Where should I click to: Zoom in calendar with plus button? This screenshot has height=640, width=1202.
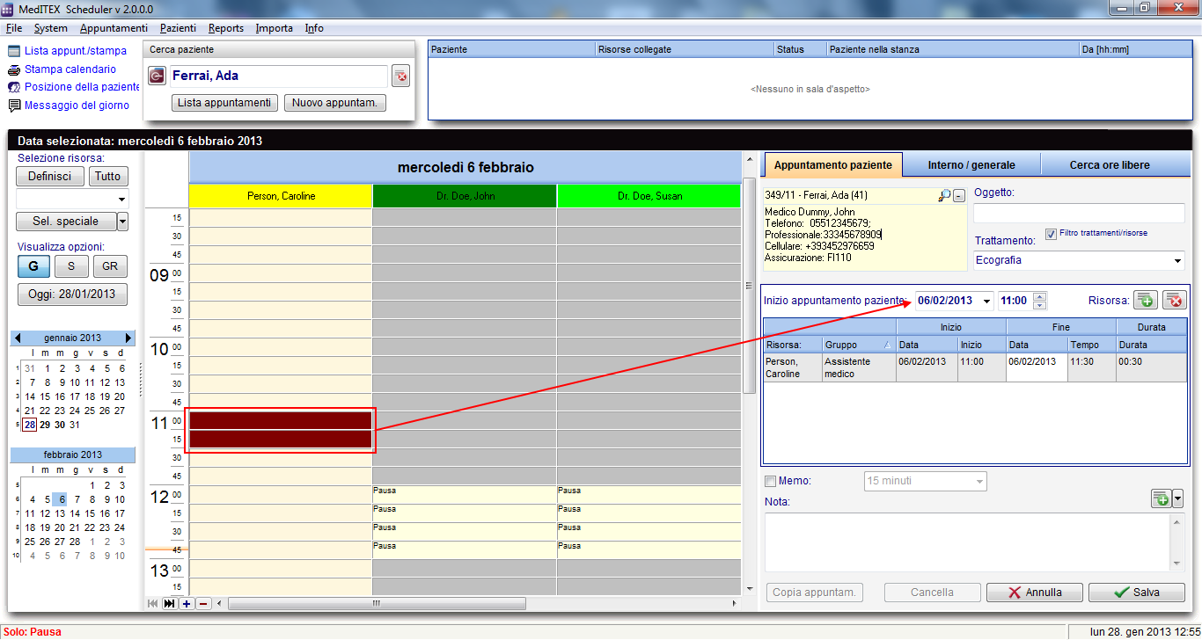(187, 603)
